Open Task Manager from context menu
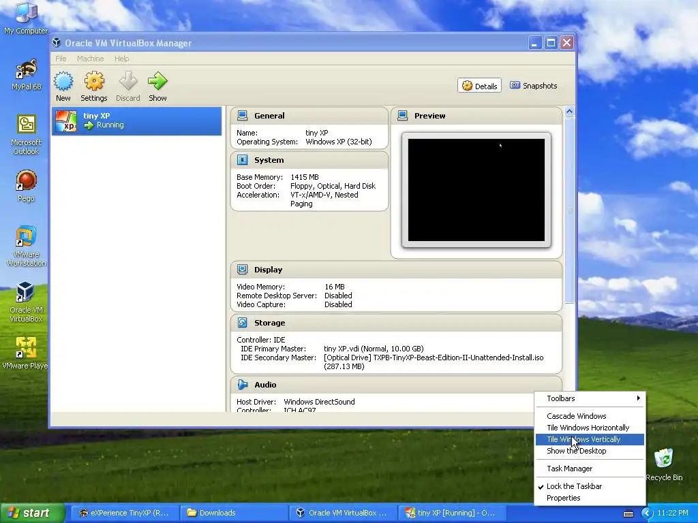The width and height of the screenshot is (698, 523). [590, 469]
